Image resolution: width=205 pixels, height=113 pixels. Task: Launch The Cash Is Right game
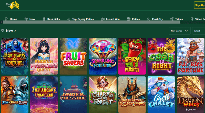pyautogui.click(x=161, y=56)
